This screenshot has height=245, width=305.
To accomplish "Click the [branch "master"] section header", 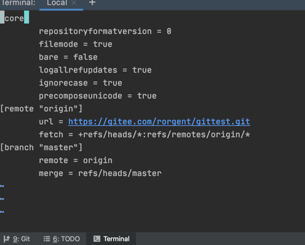I will click(41, 148).
